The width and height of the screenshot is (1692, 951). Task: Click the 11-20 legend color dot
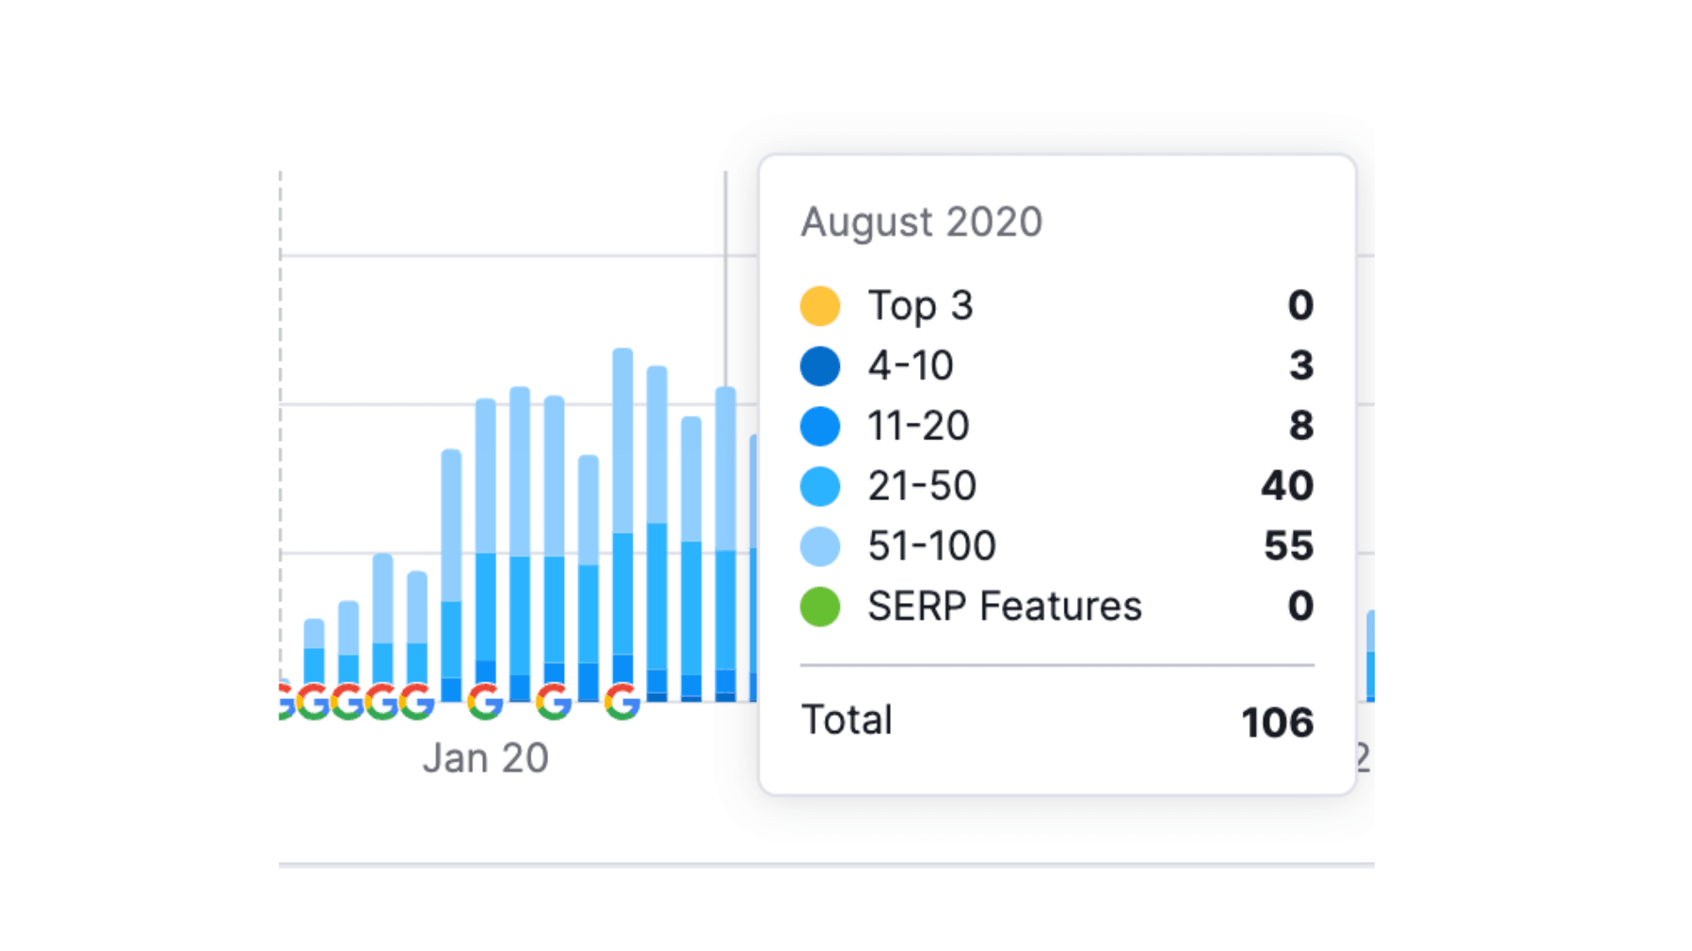(820, 426)
